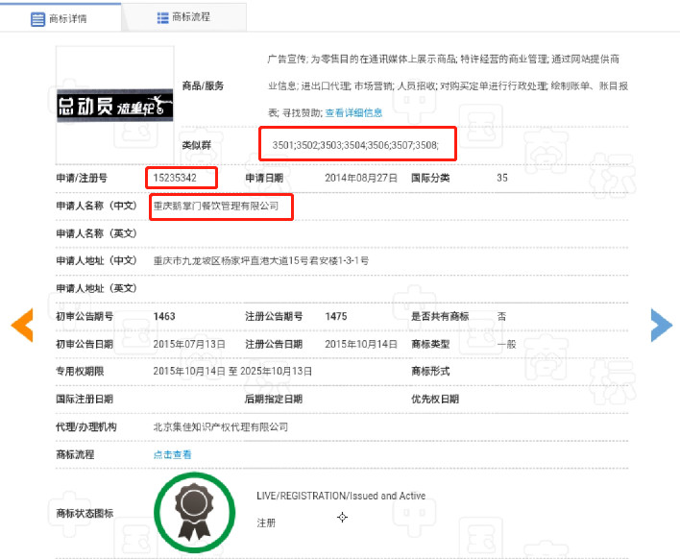Select the 注册 status text
Viewport: 680px width, 559px height.
(266, 523)
